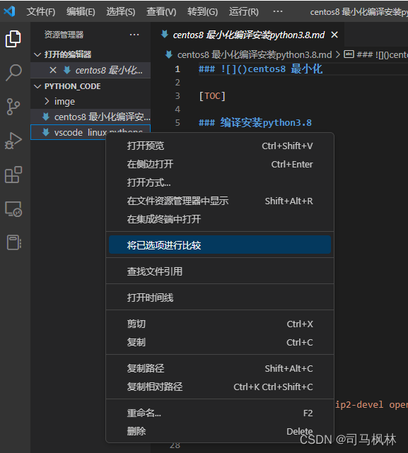408x453 pixels.
Task: Click breadcrumb heading ### ![]()cent
Action: (x=382, y=54)
